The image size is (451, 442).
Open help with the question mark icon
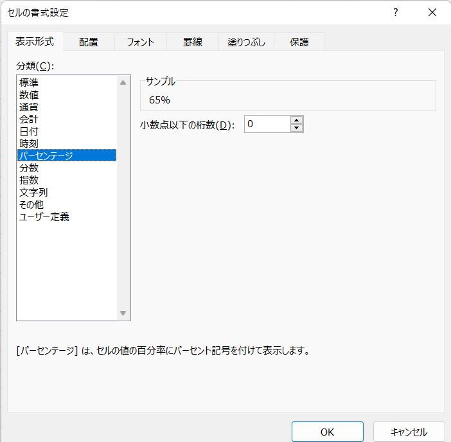coord(396,12)
